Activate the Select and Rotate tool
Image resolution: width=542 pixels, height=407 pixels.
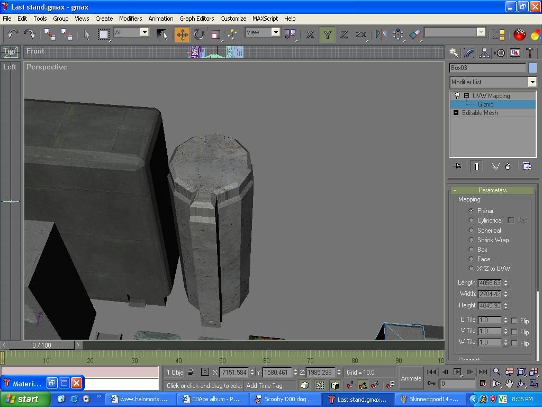pyautogui.click(x=199, y=34)
